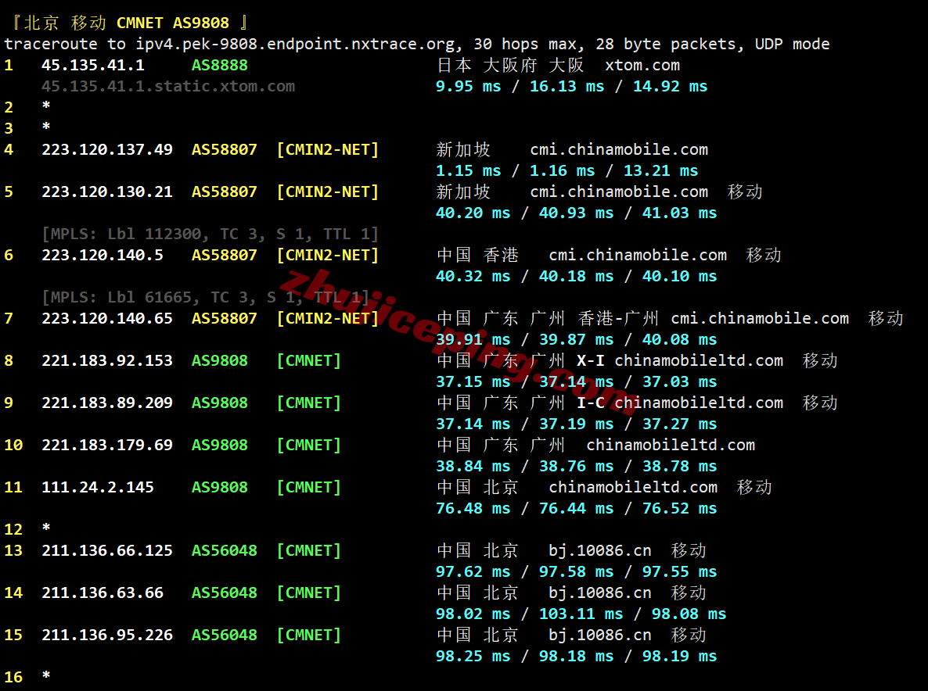
Task: Click the AS58807 label on hop 7
Action: [x=225, y=319]
